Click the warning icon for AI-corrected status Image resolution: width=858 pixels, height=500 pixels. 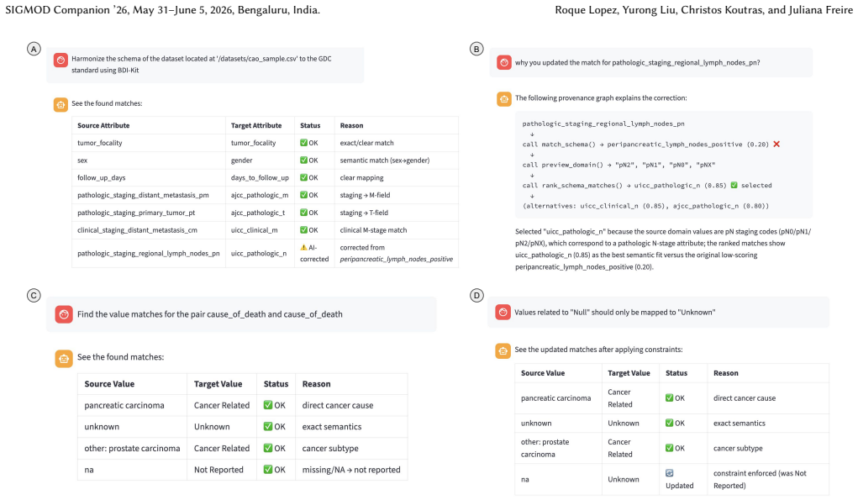(x=303, y=247)
